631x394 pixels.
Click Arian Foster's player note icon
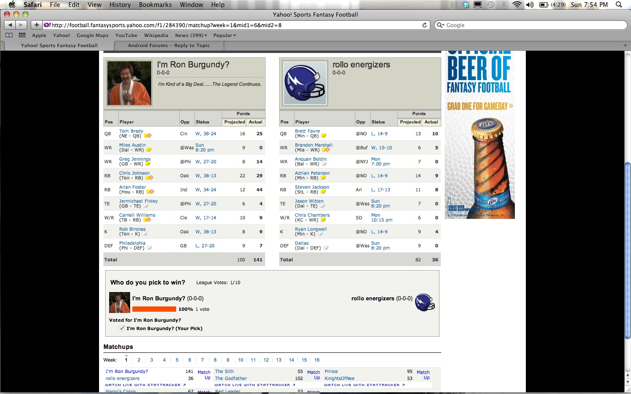click(x=150, y=192)
